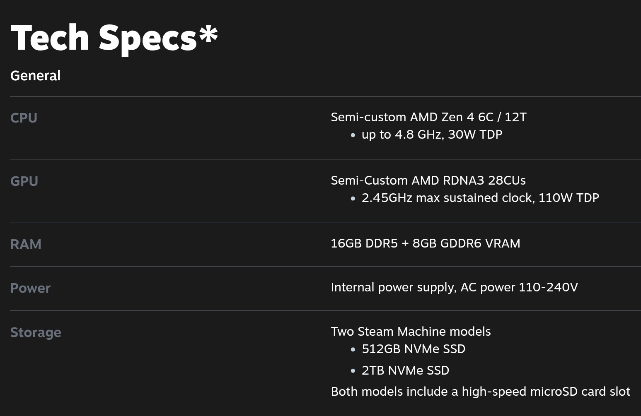
Task: Click the Internal power supply description
Action: point(454,287)
